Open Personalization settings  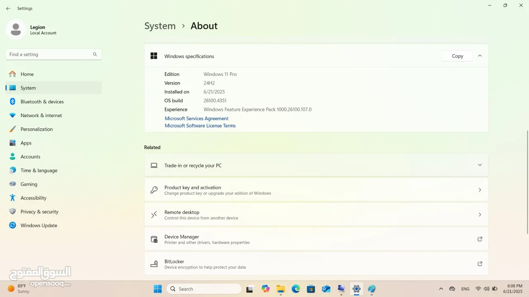54,129
